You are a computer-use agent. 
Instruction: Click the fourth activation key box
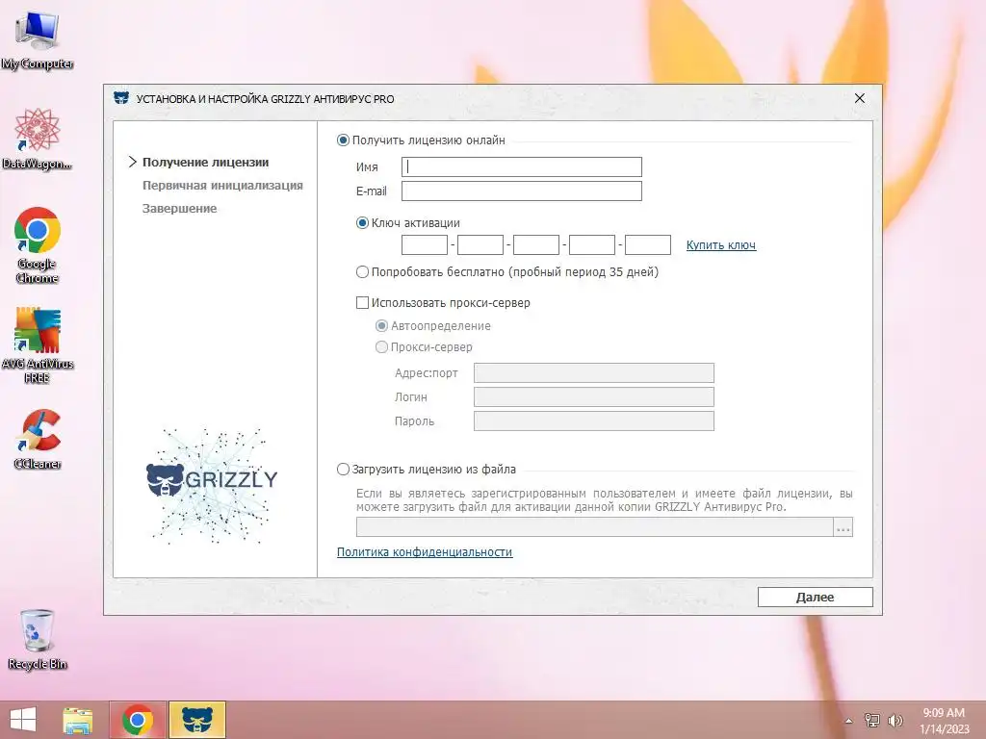coord(592,244)
